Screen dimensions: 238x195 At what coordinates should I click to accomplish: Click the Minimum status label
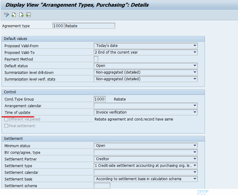point(17,146)
